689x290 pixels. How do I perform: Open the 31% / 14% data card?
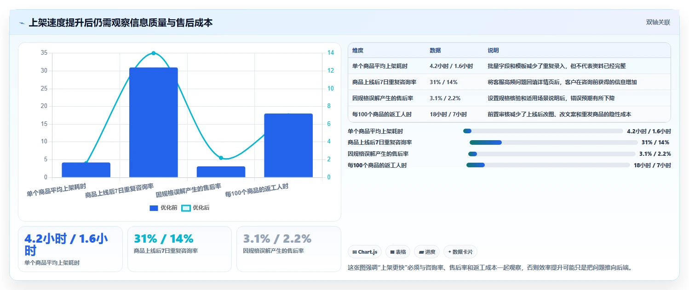pos(179,249)
